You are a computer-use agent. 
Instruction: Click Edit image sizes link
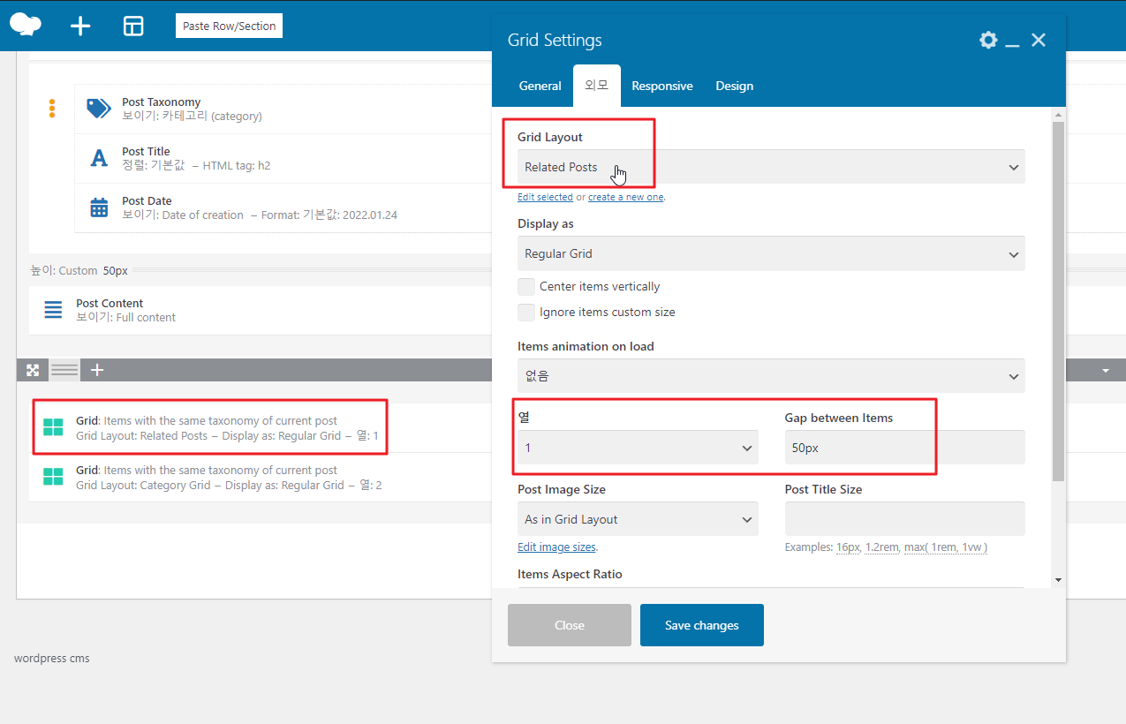coord(556,547)
